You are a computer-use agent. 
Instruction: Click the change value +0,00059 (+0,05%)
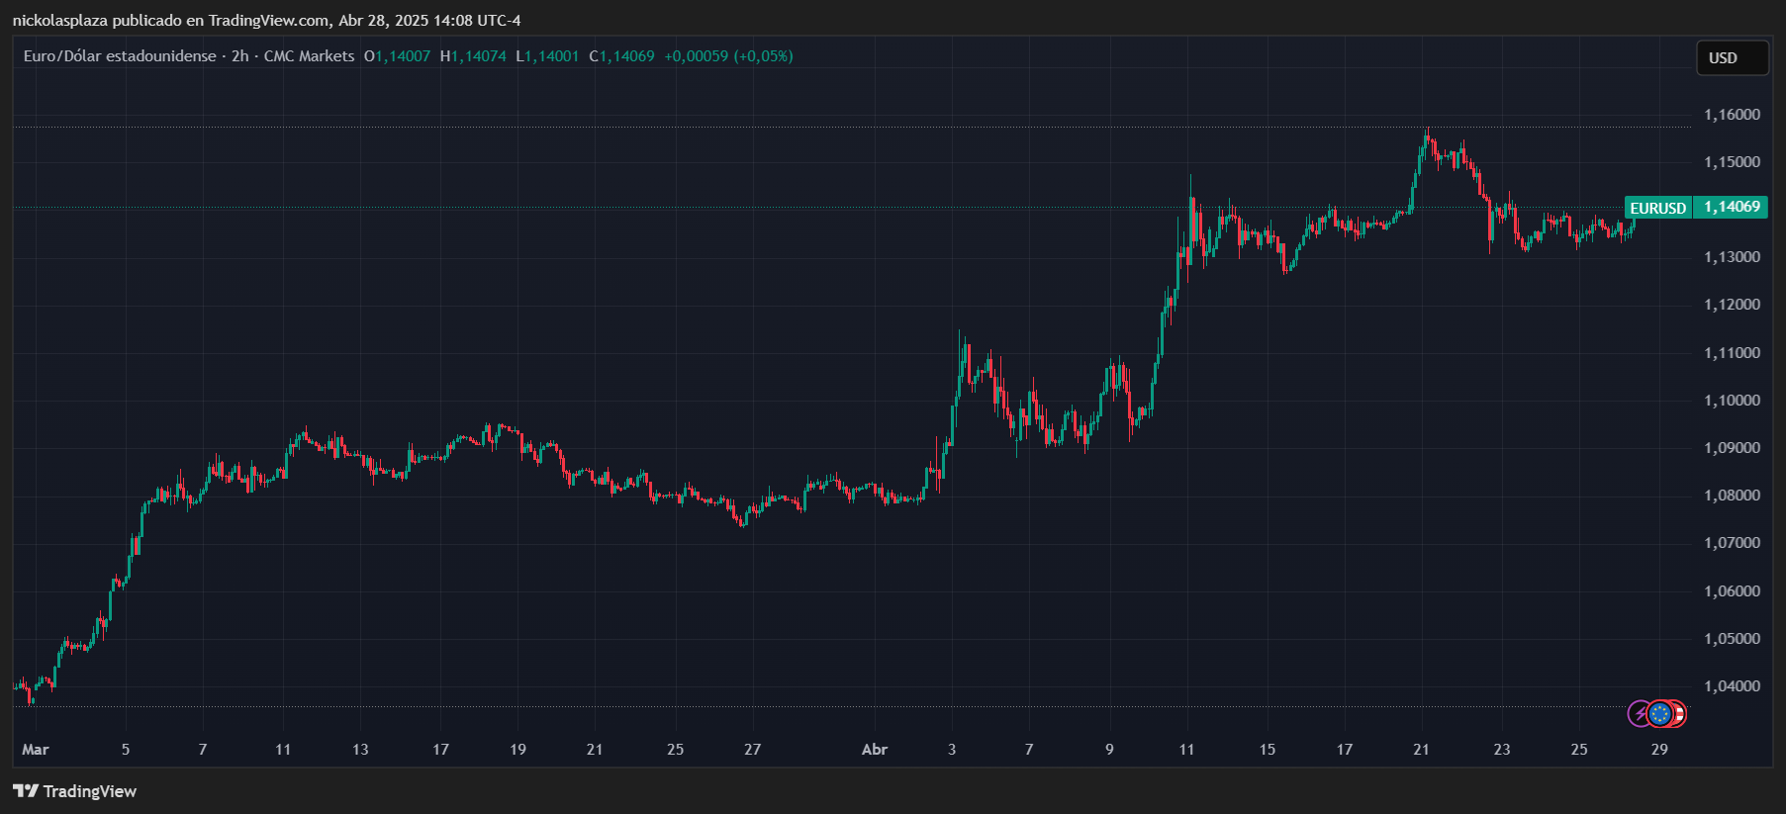728,56
